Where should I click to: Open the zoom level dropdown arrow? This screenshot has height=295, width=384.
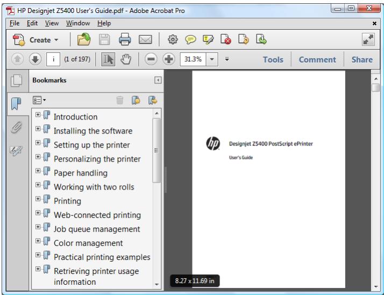[x=212, y=59]
